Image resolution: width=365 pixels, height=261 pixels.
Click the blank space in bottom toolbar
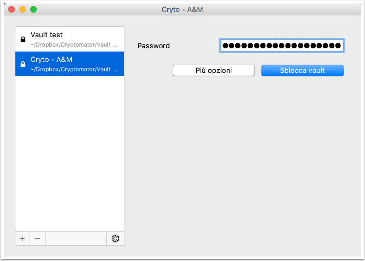click(76, 239)
